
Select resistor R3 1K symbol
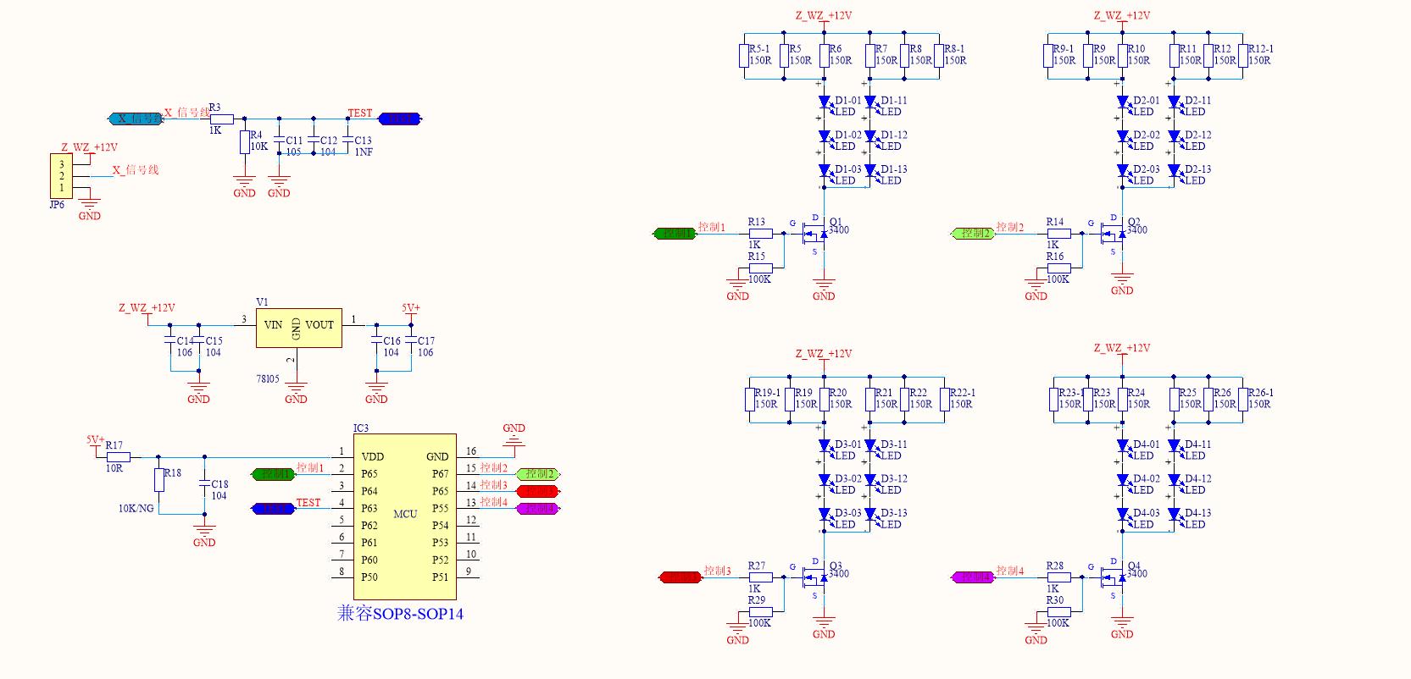point(221,119)
